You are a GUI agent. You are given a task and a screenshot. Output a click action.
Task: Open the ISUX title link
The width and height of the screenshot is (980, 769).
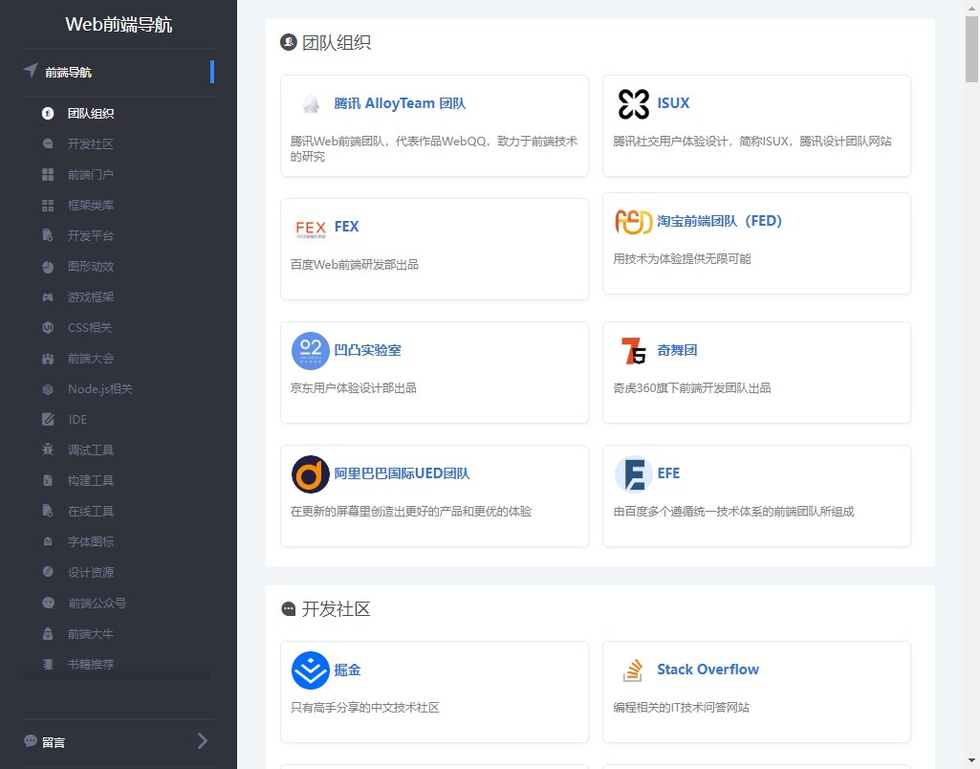(x=673, y=103)
